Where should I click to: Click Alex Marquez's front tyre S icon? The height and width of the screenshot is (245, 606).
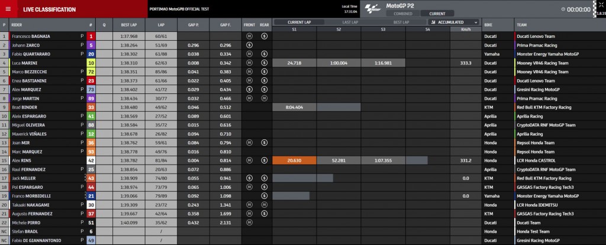coord(249,90)
